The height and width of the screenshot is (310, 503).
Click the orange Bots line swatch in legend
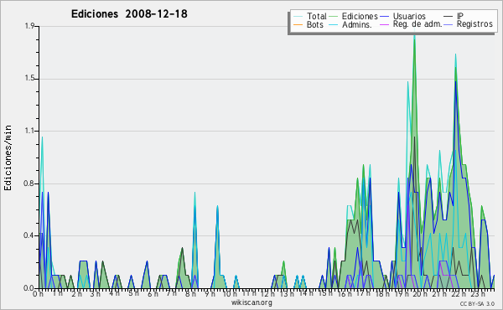pos(298,24)
